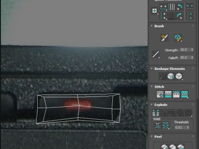Click the Flatten Custom icon in Explode
The height and width of the screenshot is (149, 199).
(188, 113)
